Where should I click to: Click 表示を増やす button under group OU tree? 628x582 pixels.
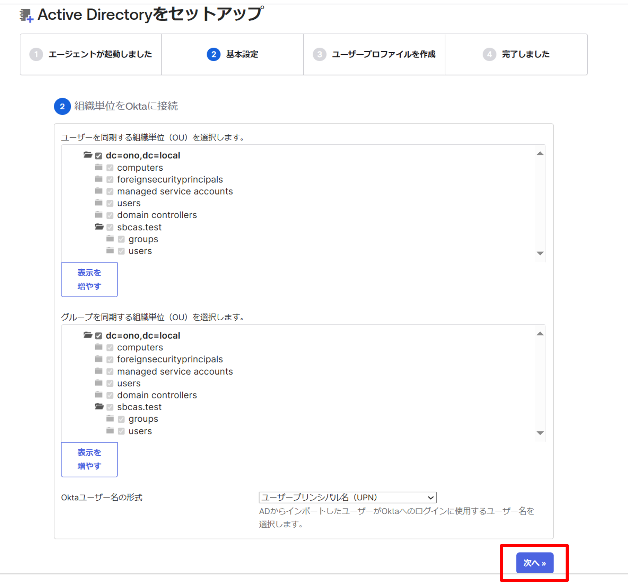[x=89, y=459]
